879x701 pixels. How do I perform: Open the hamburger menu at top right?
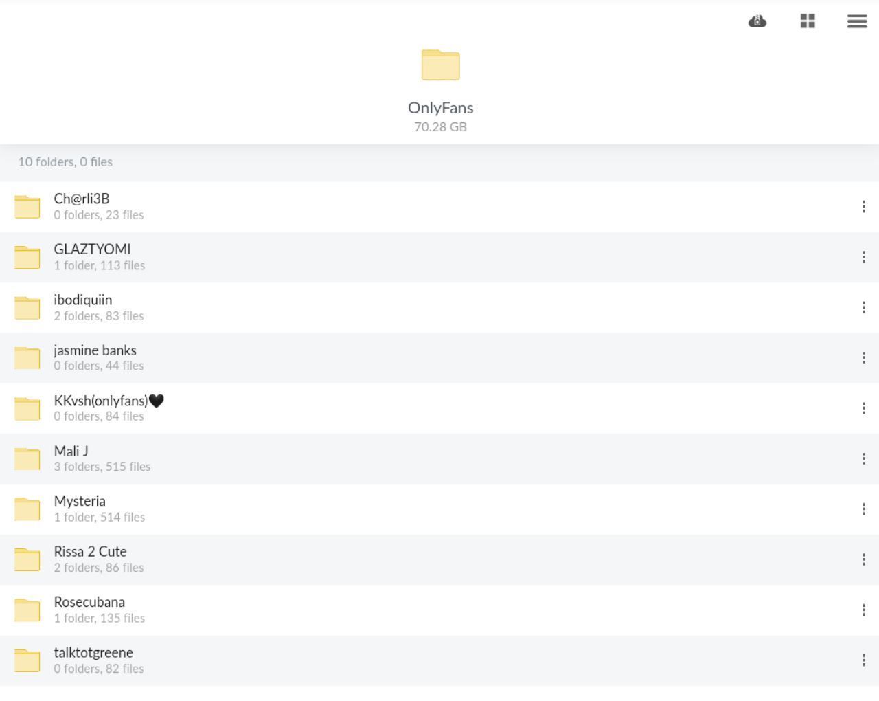857,21
